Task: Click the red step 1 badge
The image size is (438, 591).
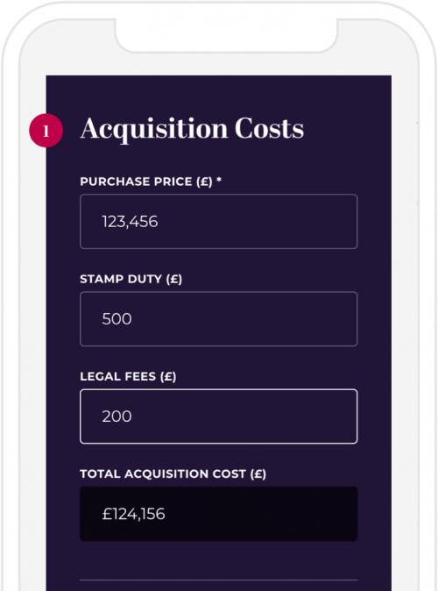Action: [x=46, y=131]
